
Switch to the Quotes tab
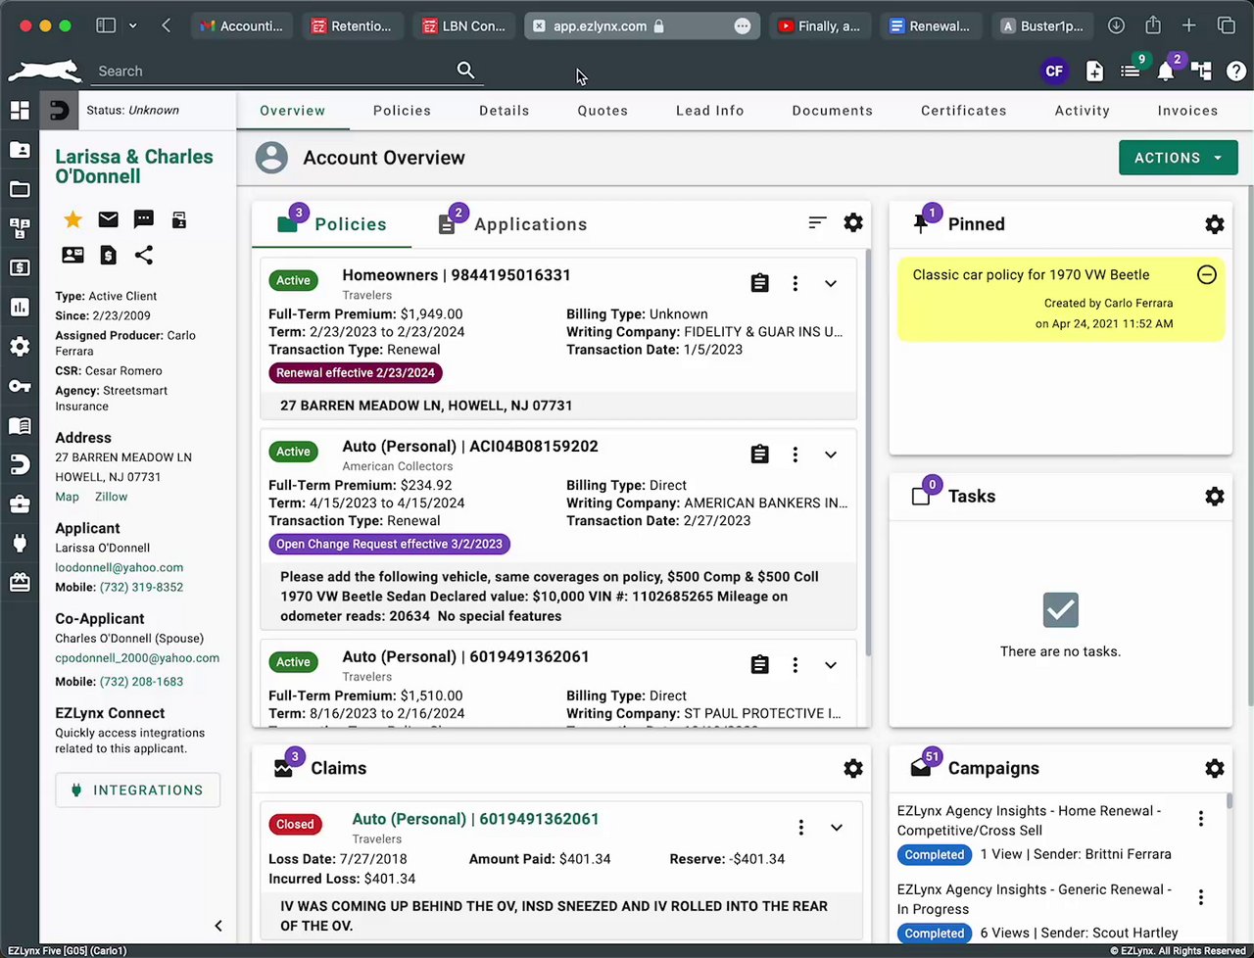[603, 111]
